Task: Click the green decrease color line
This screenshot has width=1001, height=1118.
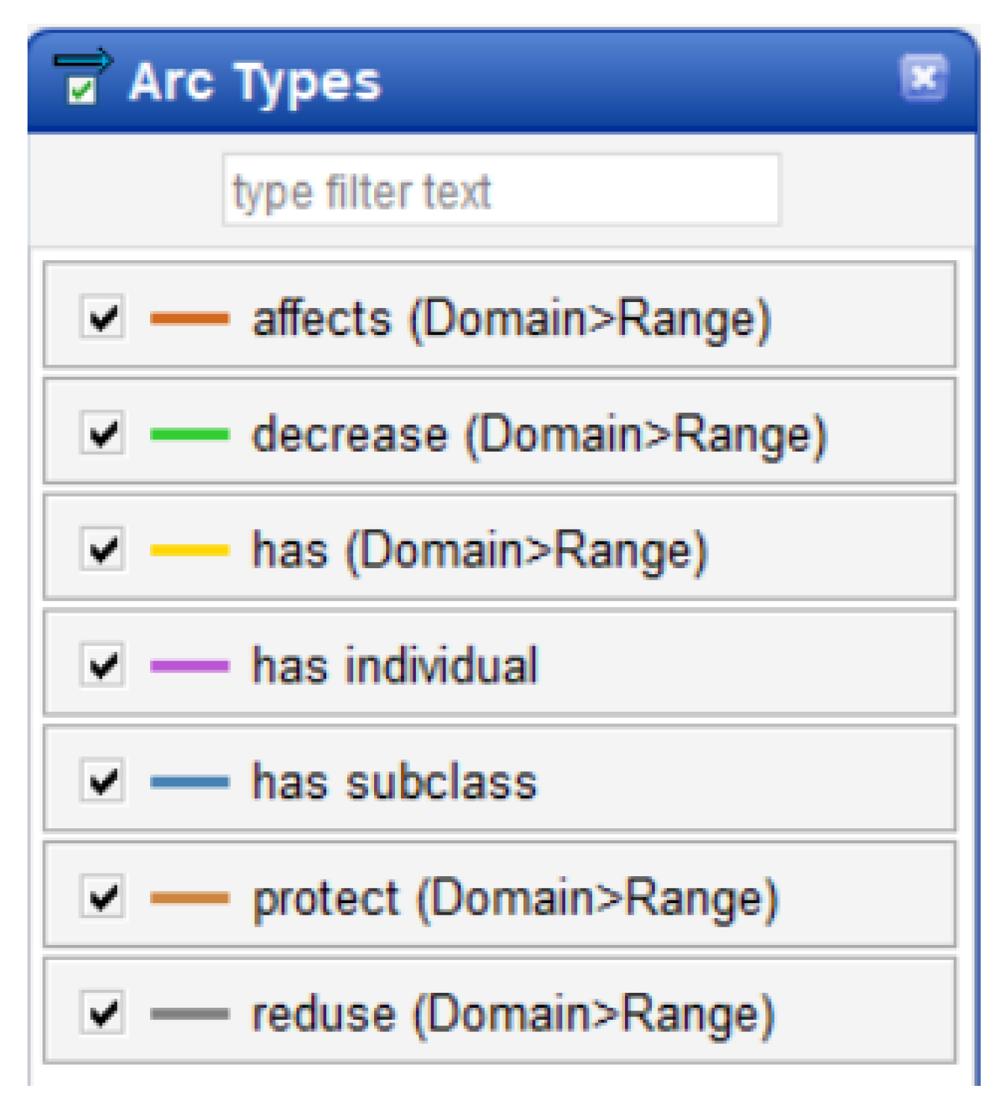Action: coord(189,434)
